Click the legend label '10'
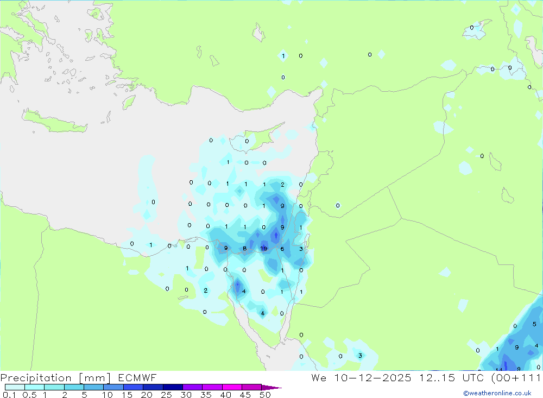The image size is (543, 398). click(108, 395)
